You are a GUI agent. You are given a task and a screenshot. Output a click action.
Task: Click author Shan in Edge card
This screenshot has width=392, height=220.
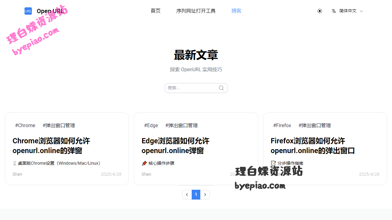pos(146,174)
